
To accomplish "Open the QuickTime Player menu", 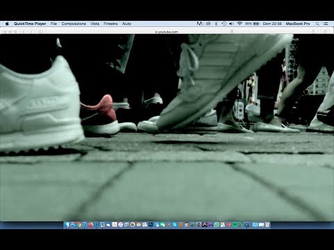I will [30, 24].
